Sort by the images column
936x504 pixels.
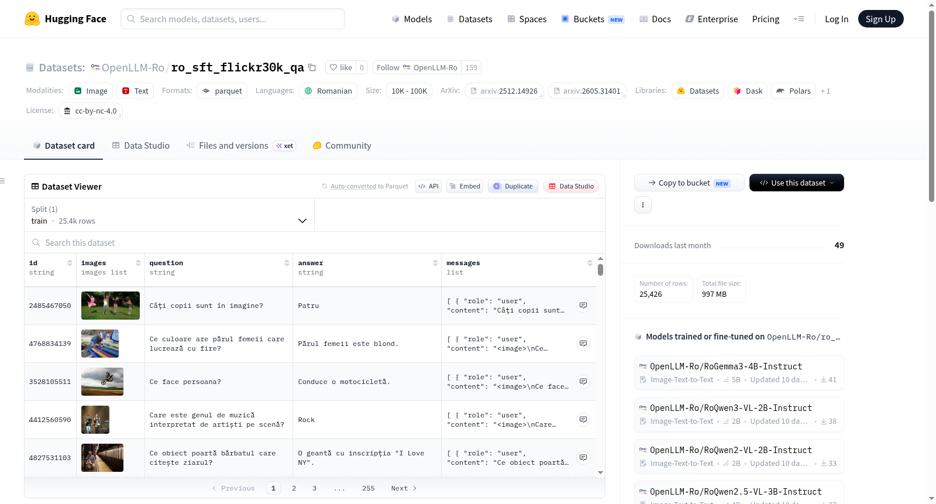(x=138, y=263)
